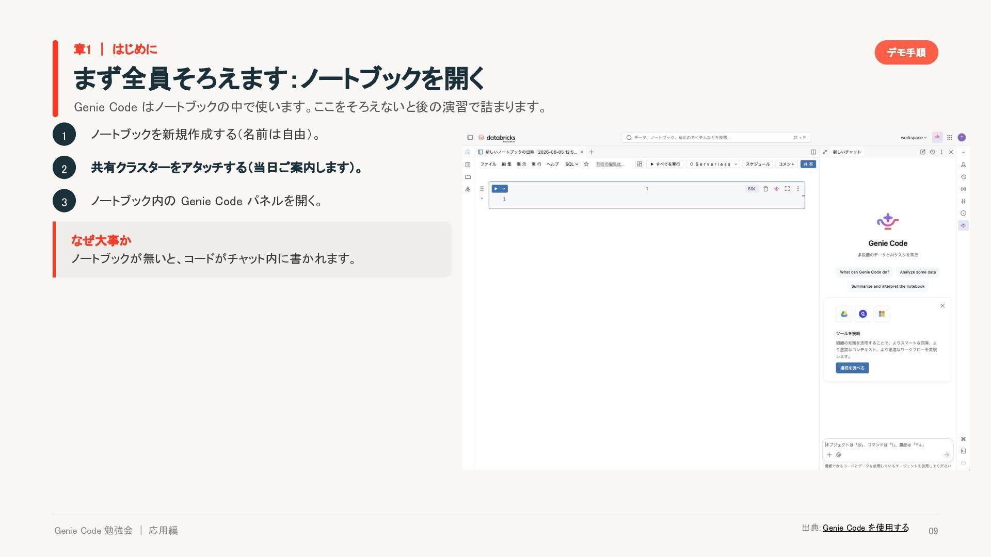Open the apps grid icon in top bar
Viewport: 991px width, 557px height.
coord(950,138)
